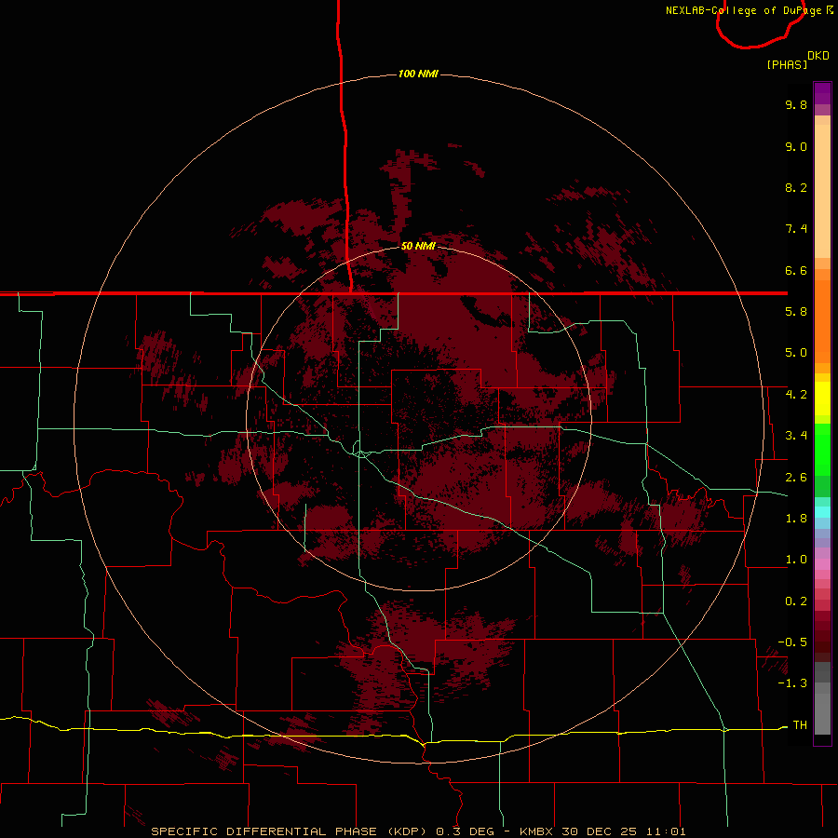838x838 pixels.
Task: Click the 1.8 value on the color scale
Action: (796, 519)
